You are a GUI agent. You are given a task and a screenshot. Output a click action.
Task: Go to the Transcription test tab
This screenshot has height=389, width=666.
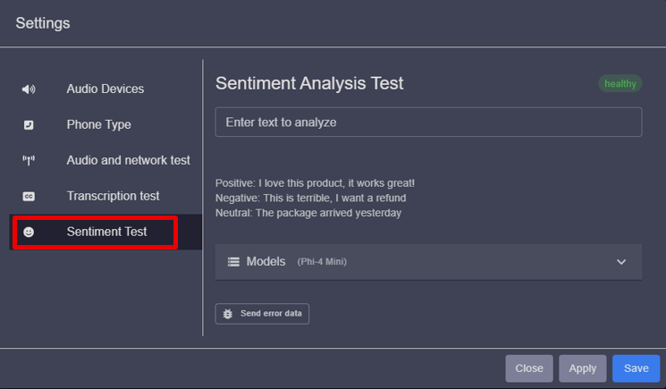(x=113, y=196)
